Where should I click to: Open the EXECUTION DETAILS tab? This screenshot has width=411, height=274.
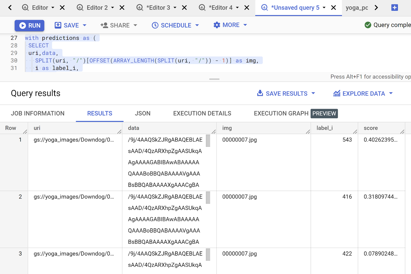[202, 113]
